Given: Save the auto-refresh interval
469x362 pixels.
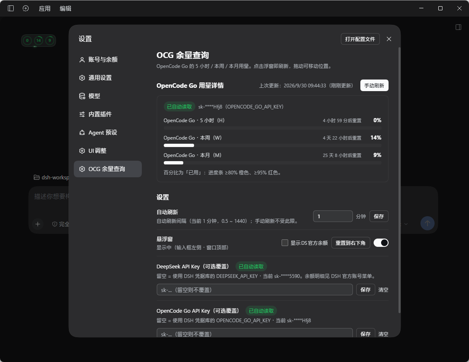Looking at the screenshot, I should point(379,216).
